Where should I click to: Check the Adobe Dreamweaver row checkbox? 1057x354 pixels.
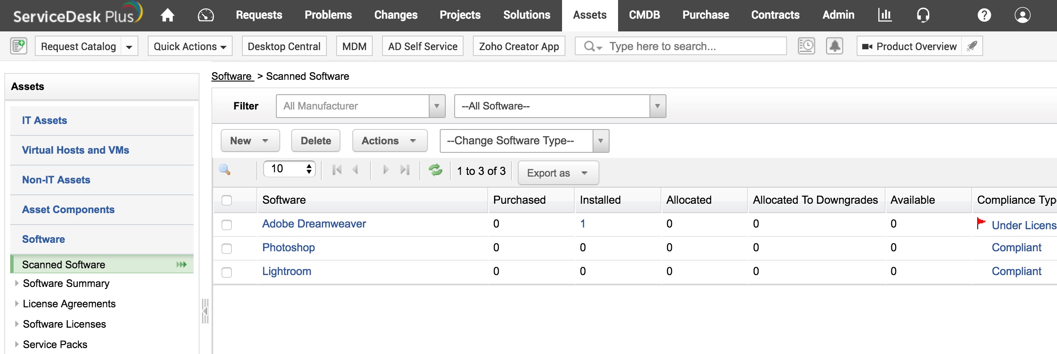(x=227, y=225)
